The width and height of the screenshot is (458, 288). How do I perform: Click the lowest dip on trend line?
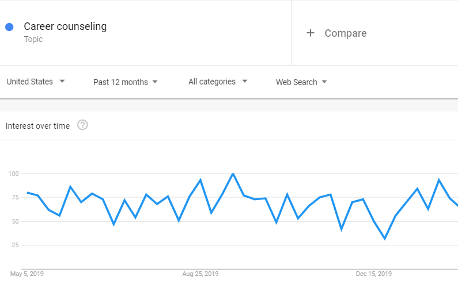pos(385,239)
